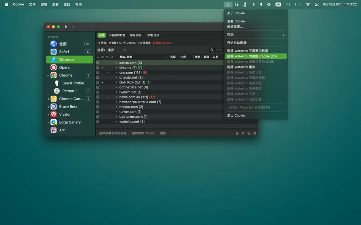Click the arrow icon in the table header
Viewport: 361px width, 225px height.
pos(107,57)
